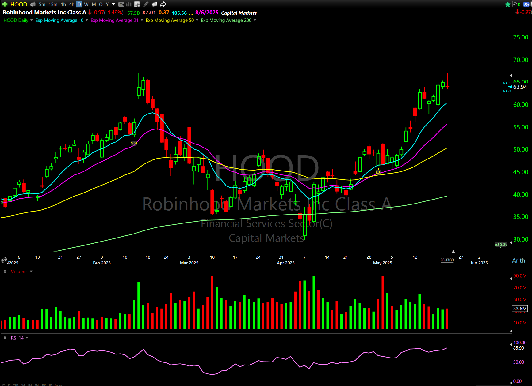Click the 33.6M volume value label

pos(520,309)
